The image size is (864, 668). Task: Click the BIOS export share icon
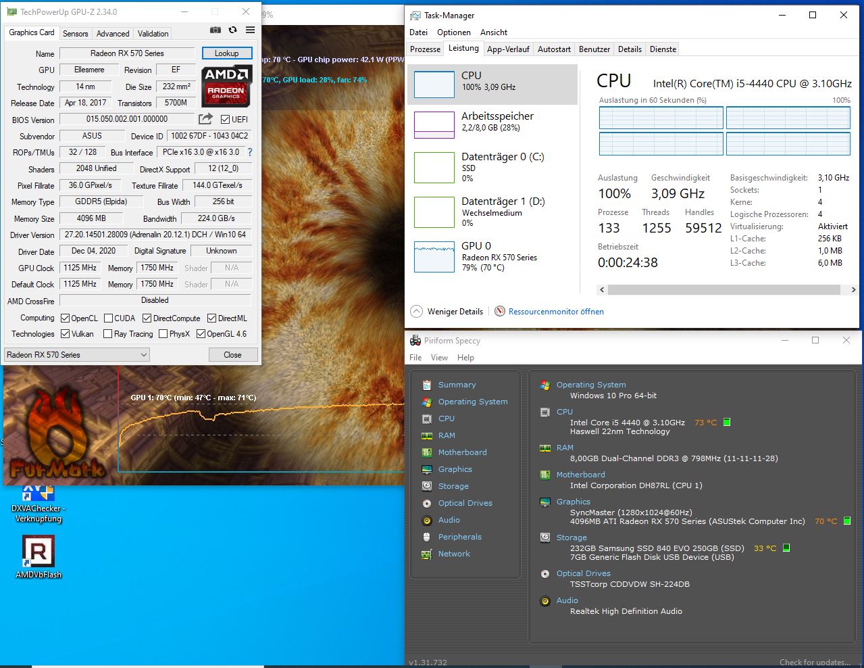[205, 119]
